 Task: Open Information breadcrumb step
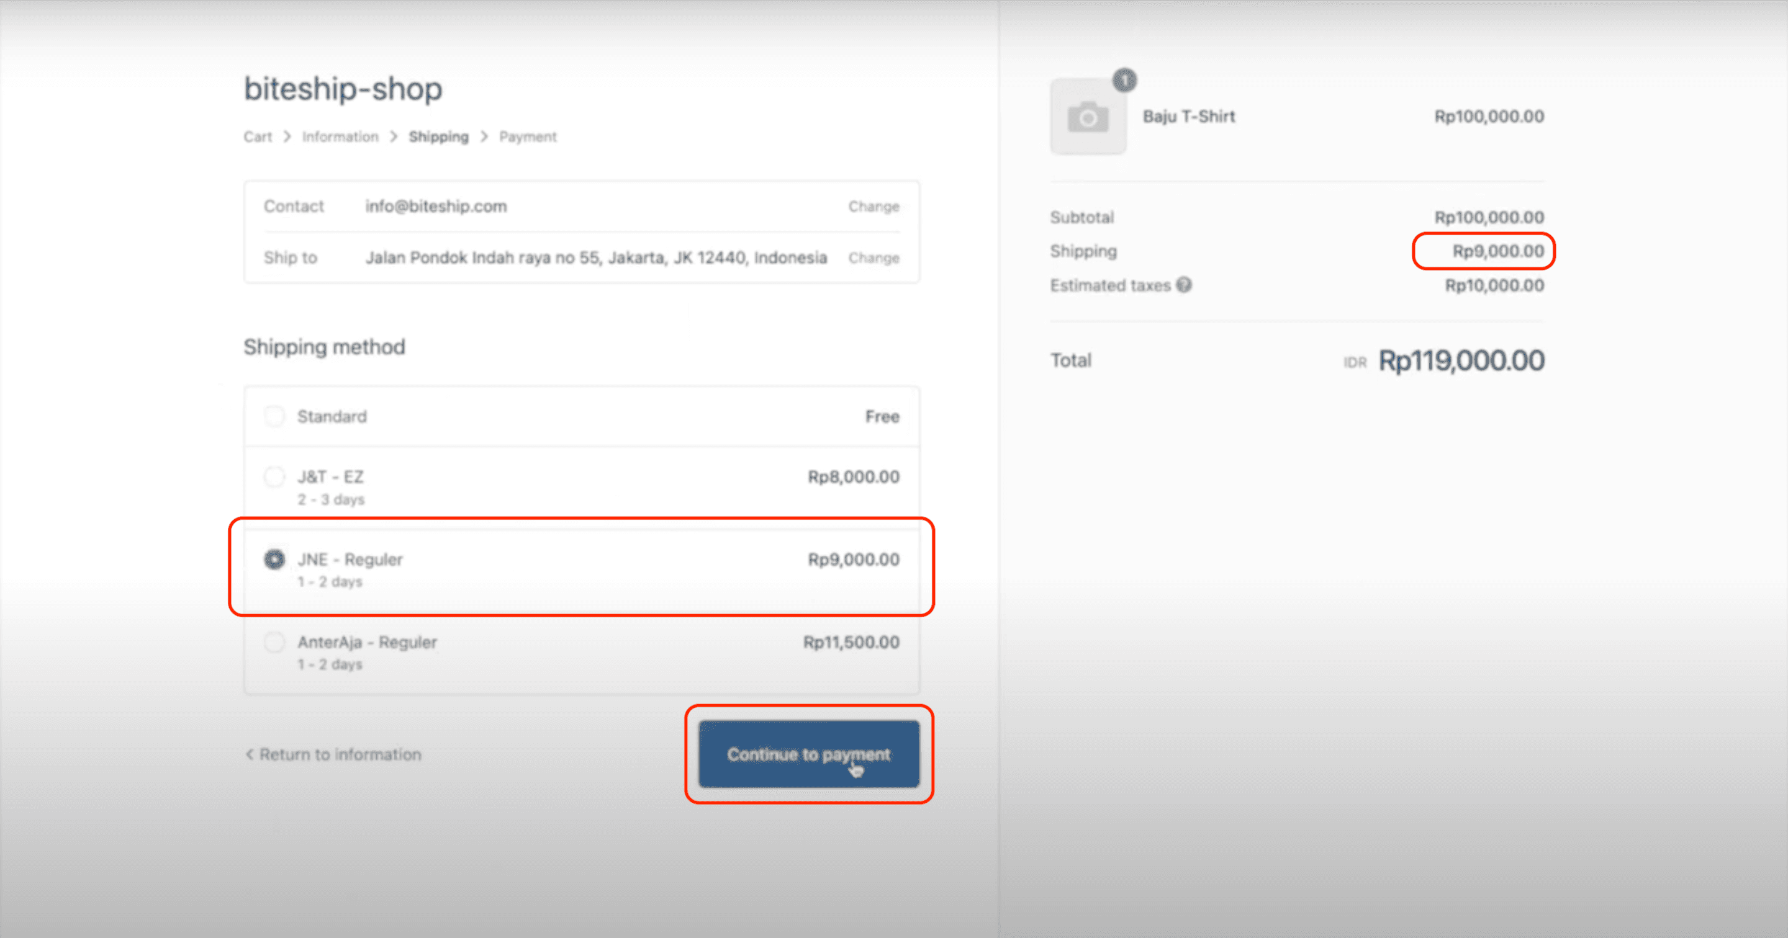tap(340, 136)
